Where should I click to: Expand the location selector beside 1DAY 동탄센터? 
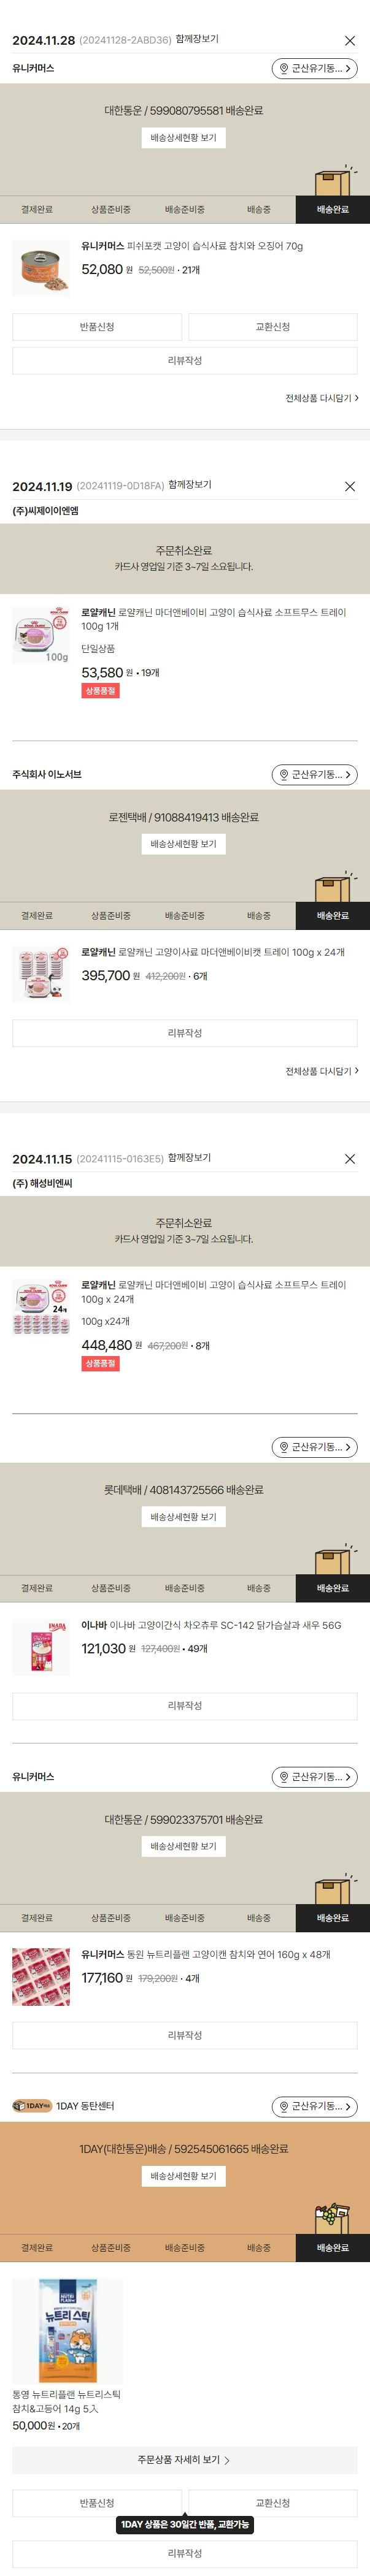point(314,2106)
